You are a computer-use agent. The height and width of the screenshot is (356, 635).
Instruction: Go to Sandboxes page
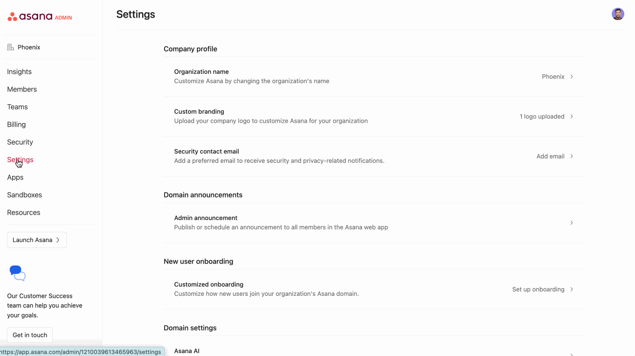tap(24, 195)
